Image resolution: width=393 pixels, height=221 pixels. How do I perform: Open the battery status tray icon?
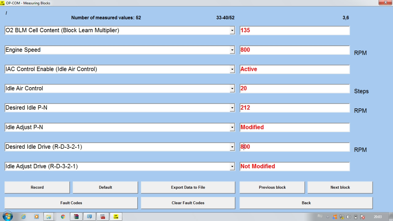tap(356, 217)
